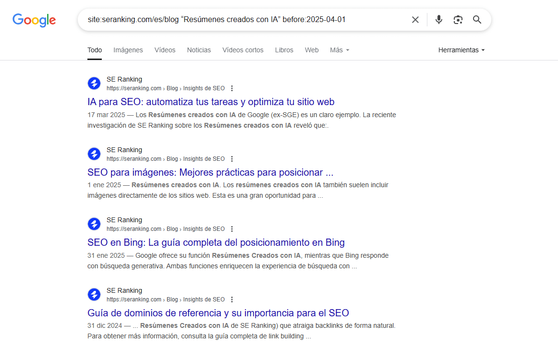
Task: Open three-dot menu for Guía de dominios result
Action: [232, 300]
